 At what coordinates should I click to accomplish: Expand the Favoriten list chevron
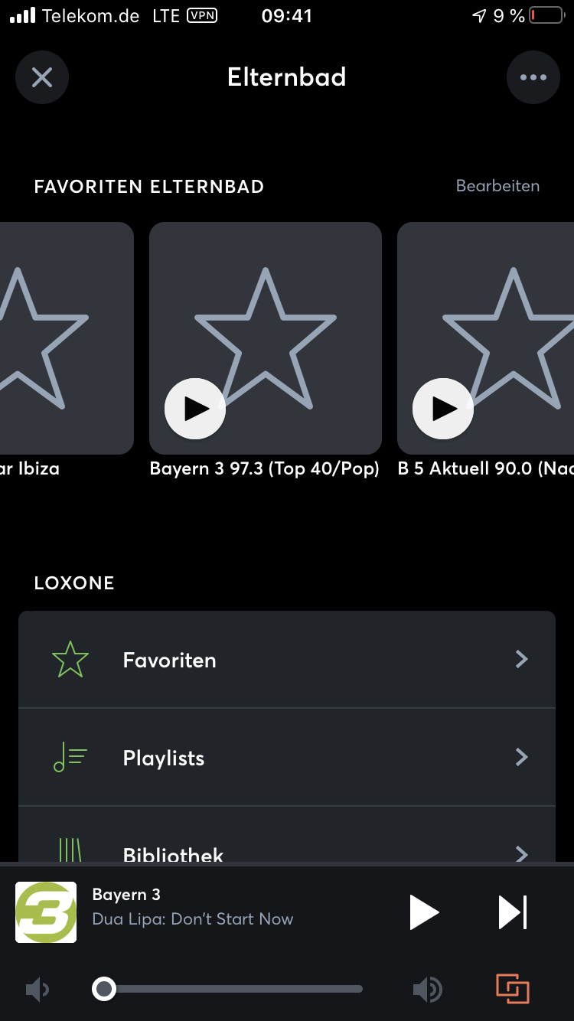pos(522,659)
